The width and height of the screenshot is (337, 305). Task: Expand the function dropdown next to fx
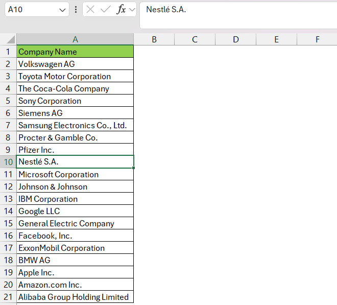pos(132,10)
